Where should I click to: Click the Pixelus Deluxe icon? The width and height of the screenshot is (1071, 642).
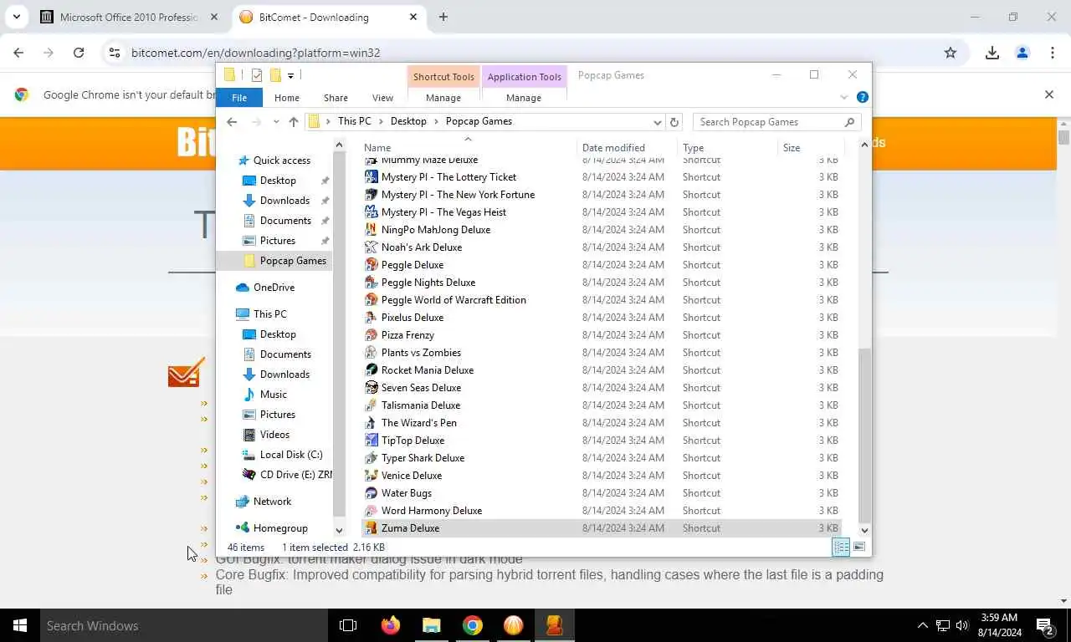372,318
